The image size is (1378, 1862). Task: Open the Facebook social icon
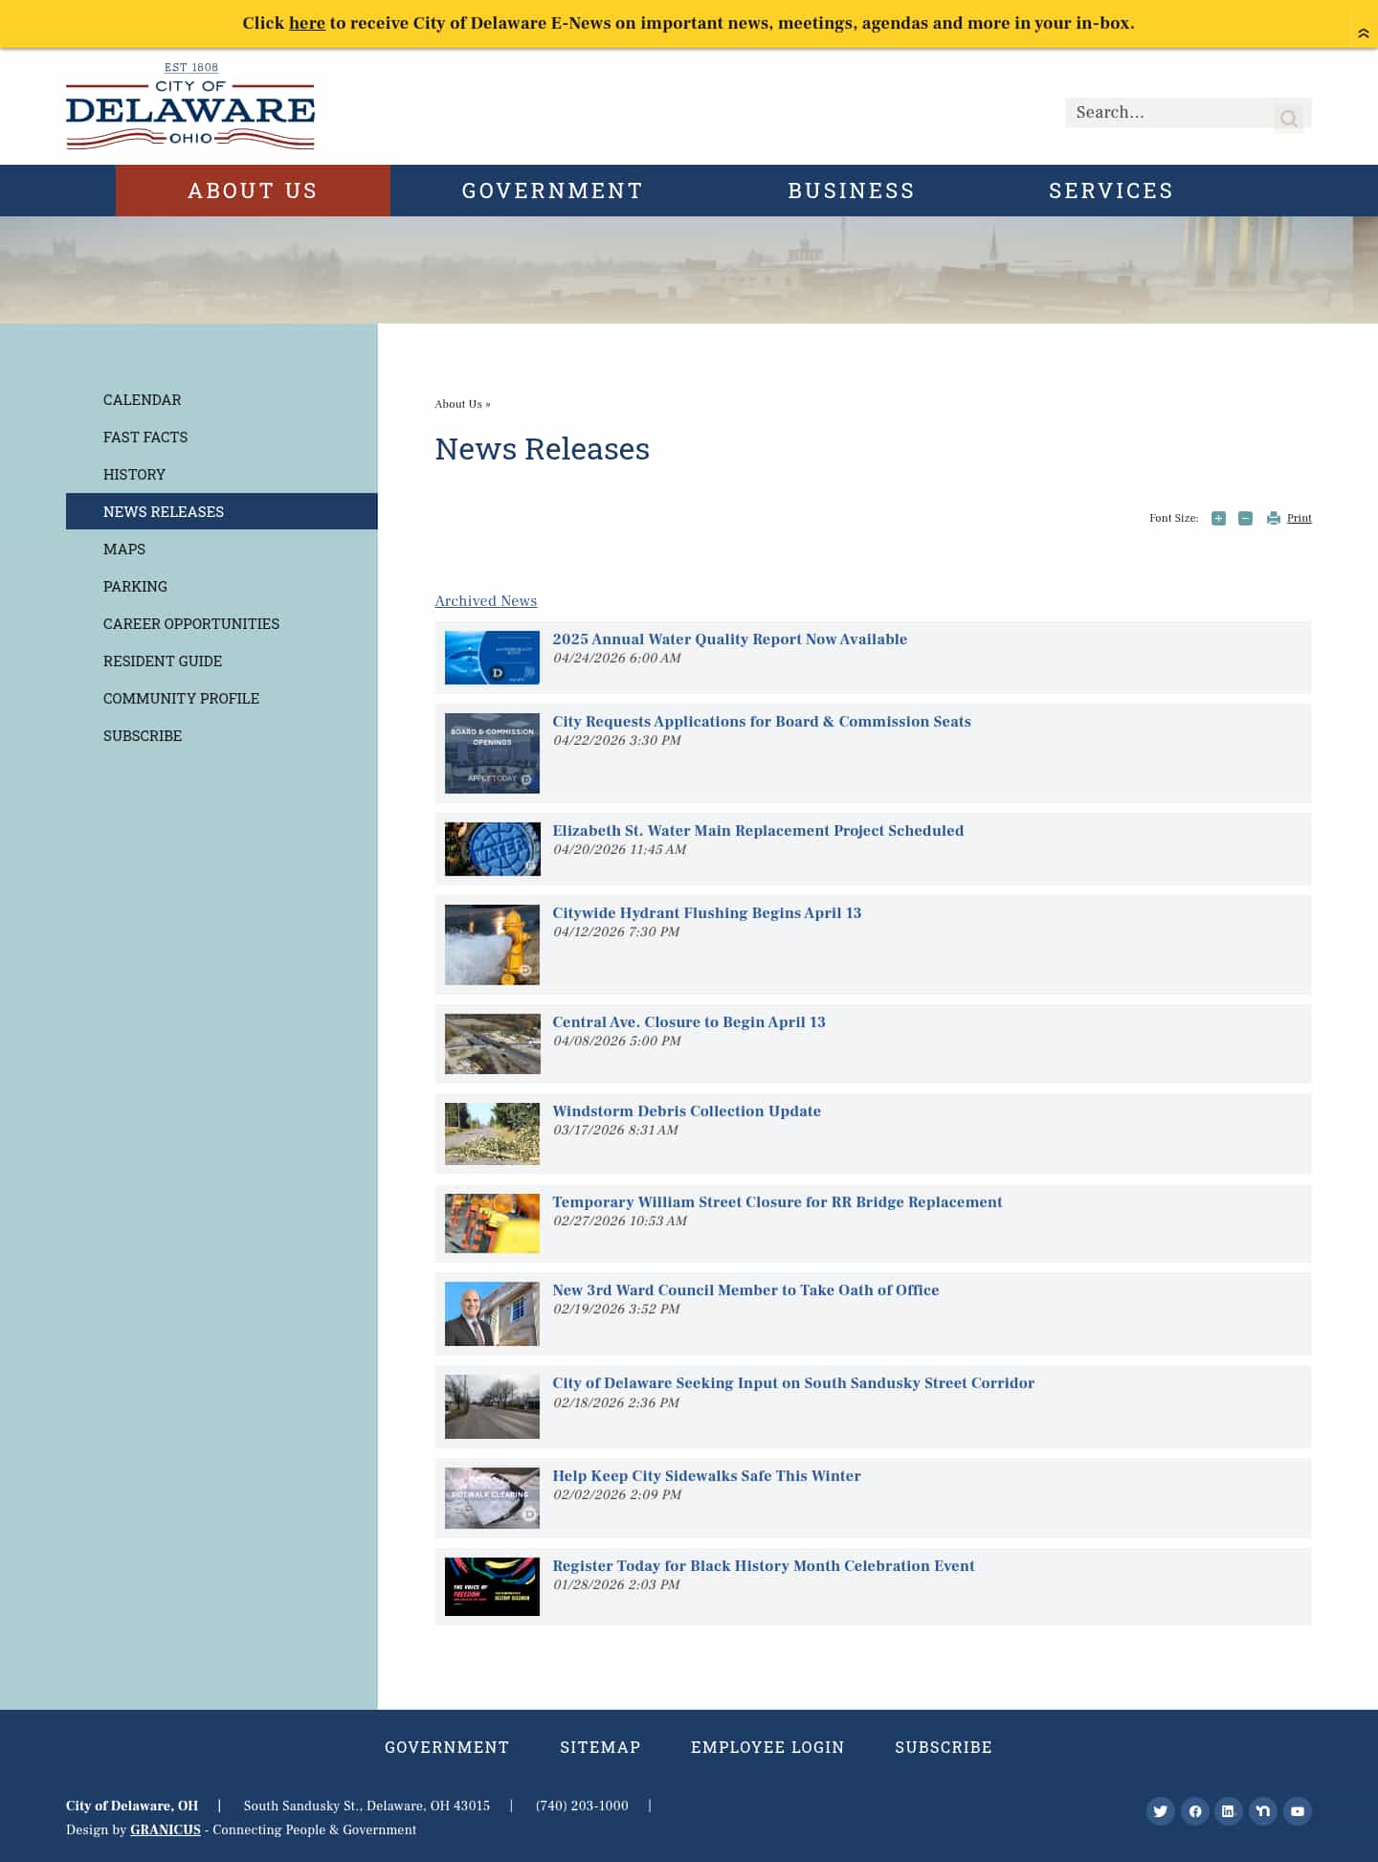(1194, 1810)
